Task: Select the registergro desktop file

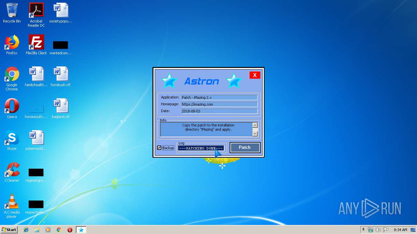Action: tap(36, 175)
